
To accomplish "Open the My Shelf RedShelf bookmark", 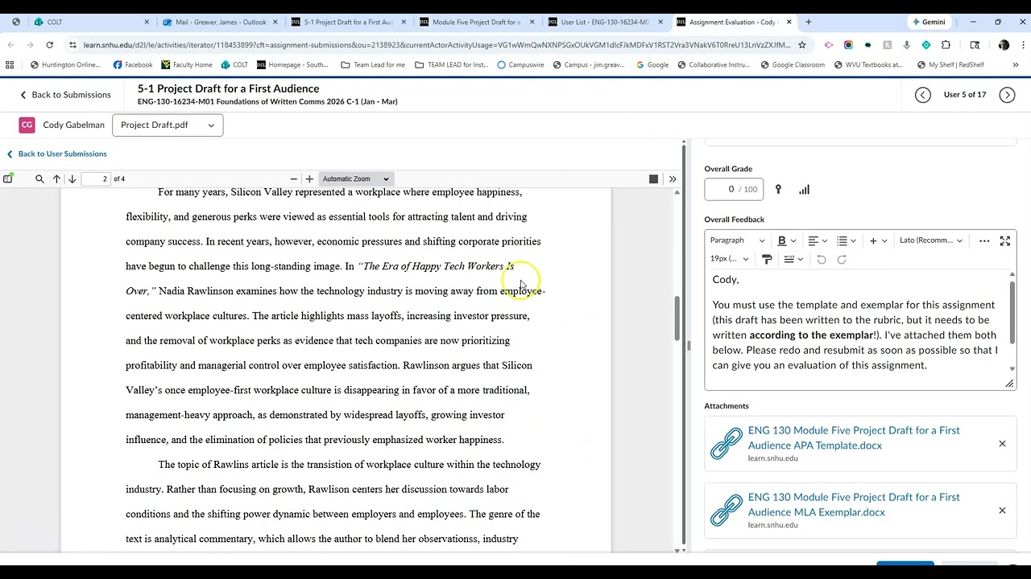I will tap(950, 64).
